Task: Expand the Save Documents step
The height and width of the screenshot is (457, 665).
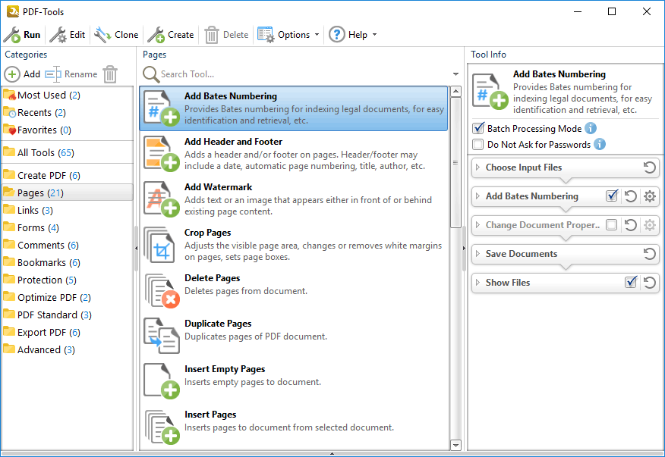Action: [478, 254]
